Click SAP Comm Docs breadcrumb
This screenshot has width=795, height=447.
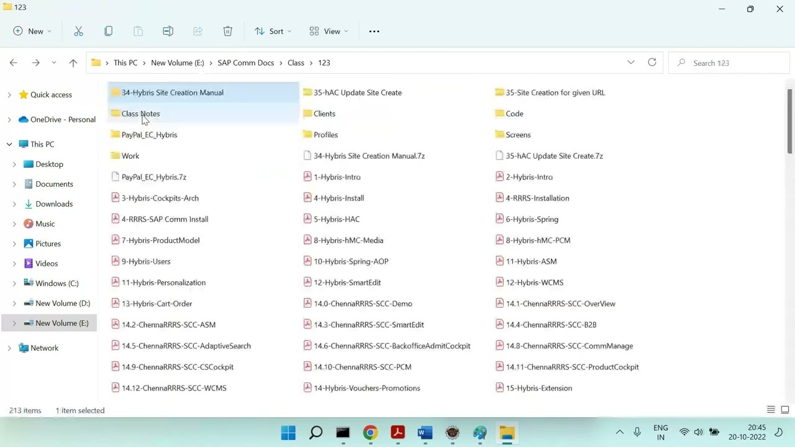tap(246, 63)
